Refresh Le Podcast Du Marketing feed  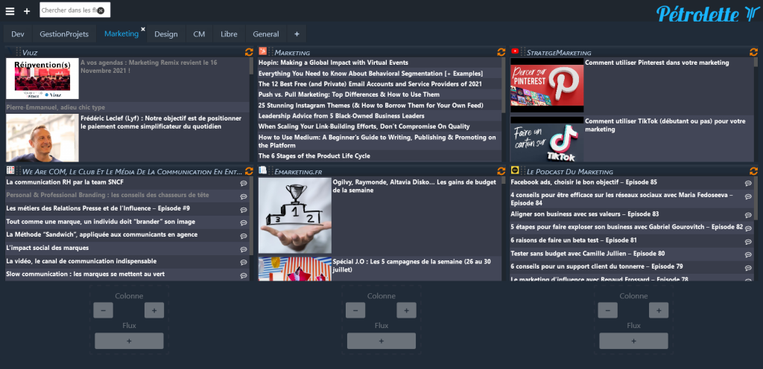pos(753,171)
